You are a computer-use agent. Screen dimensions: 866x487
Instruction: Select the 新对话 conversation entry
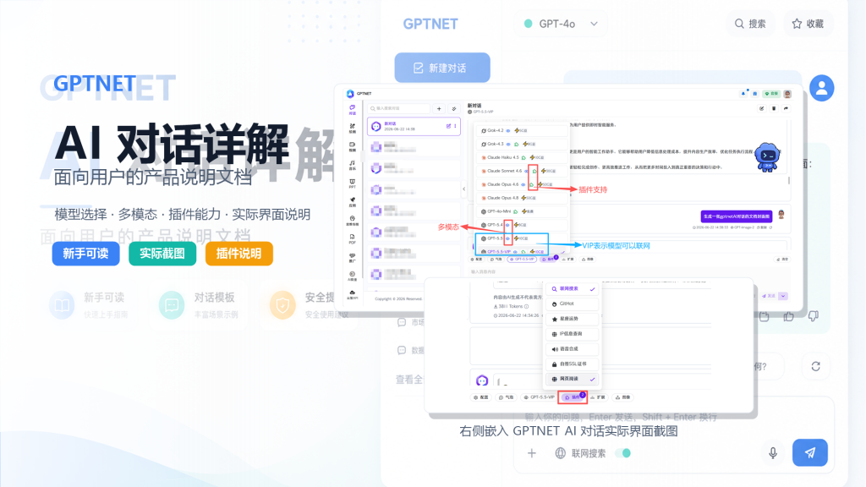(414, 127)
